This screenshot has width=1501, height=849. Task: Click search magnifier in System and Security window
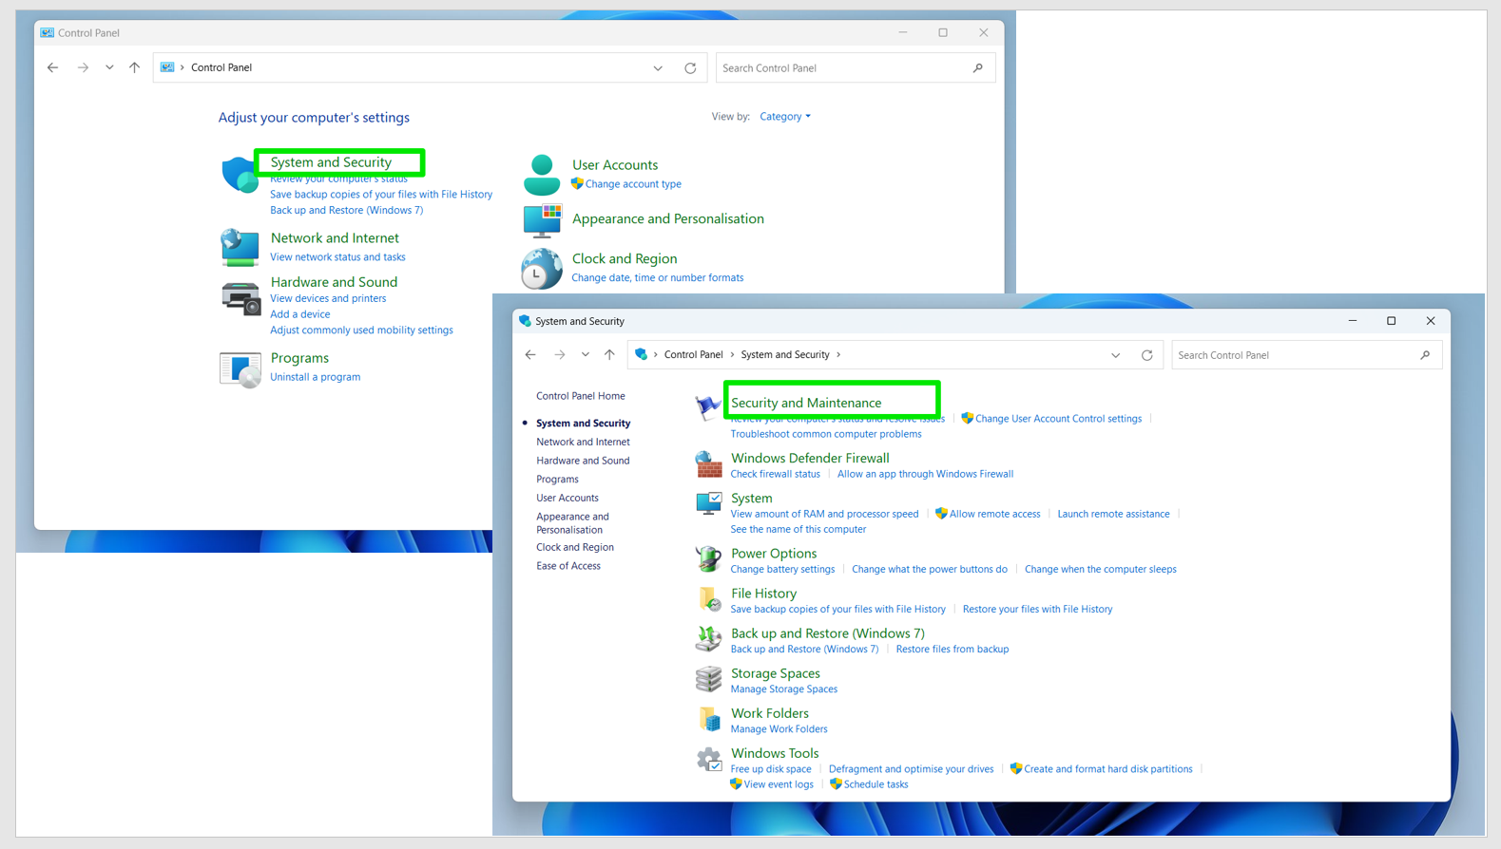click(x=1425, y=355)
